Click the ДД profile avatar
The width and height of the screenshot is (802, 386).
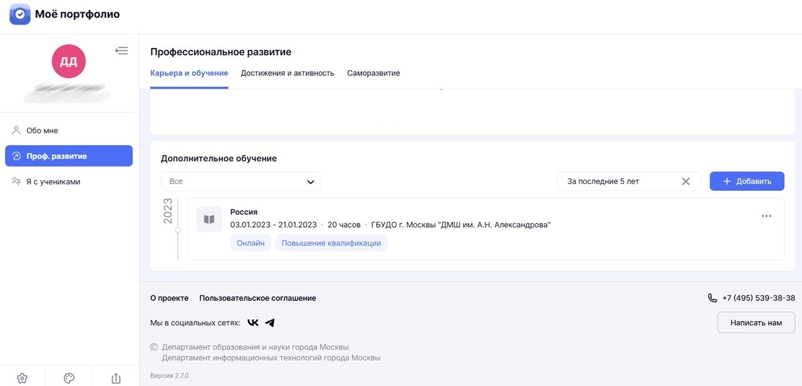[x=69, y=61]
